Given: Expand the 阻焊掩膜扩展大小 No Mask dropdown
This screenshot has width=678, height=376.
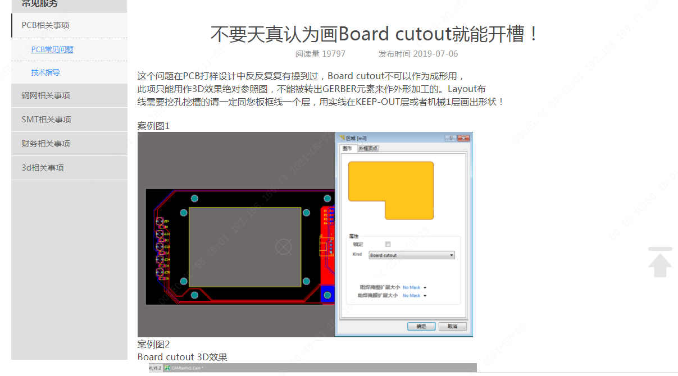Looking at the screenshot, I should pos(415,287).
